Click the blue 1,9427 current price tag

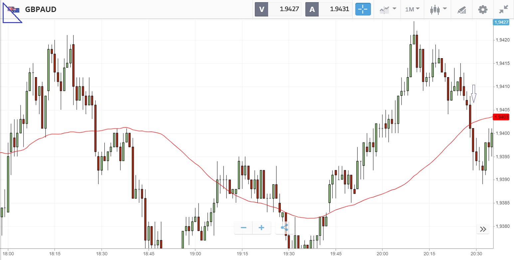(501, 22)
